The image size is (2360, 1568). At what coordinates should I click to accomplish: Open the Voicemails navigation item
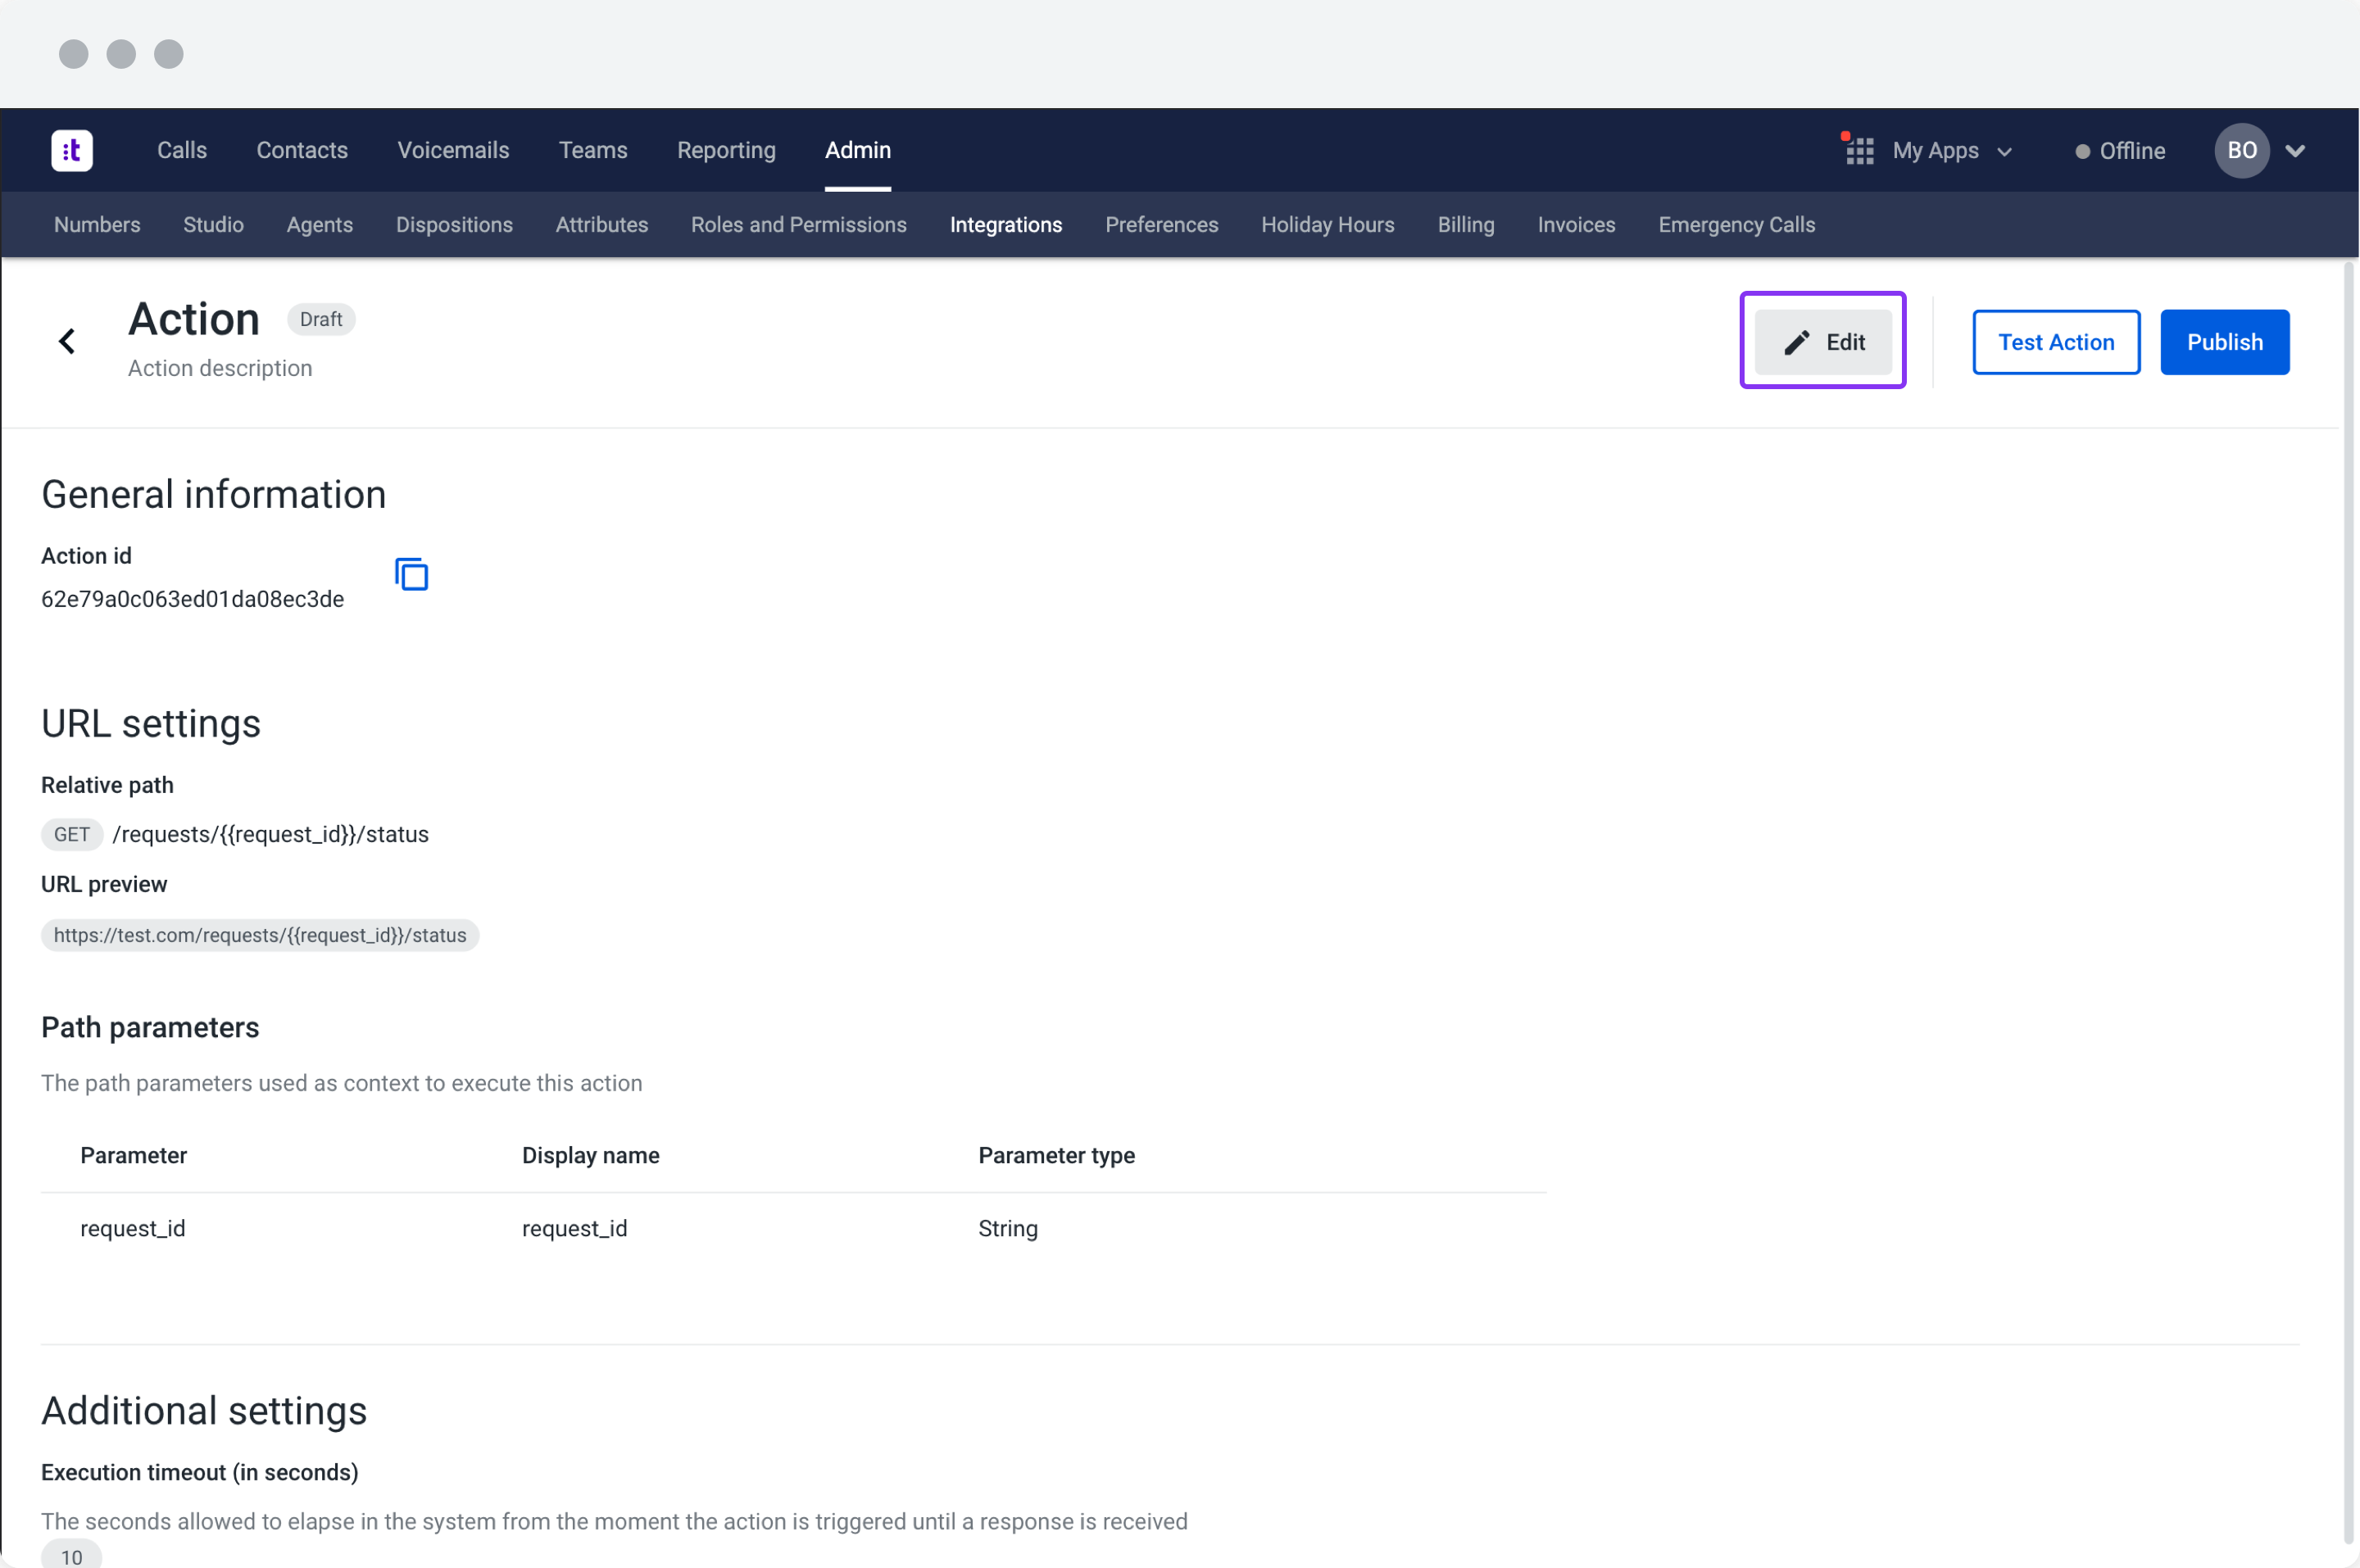point(453,150)
